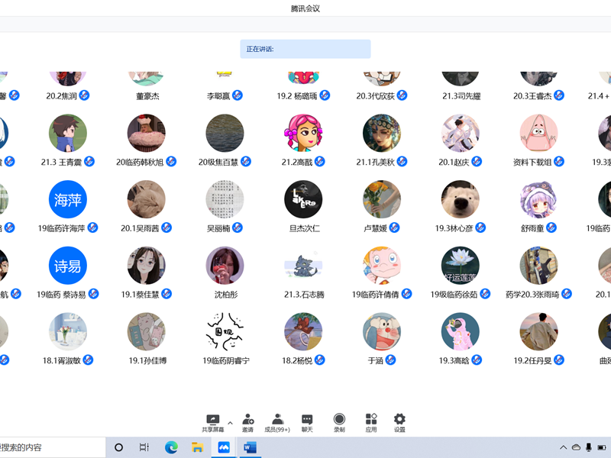
Task: Open Microsoft Edge from the taskbar
Action: click(x=171, y=447)
